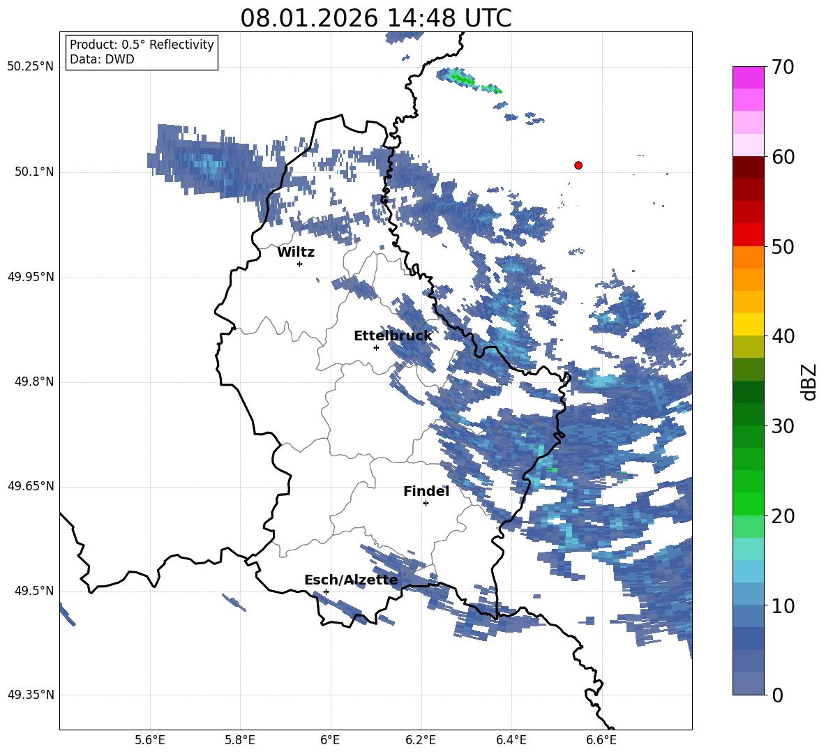Pick the orange colorbar segment above 50
The image size is (826, 754).
pos(749,257)
